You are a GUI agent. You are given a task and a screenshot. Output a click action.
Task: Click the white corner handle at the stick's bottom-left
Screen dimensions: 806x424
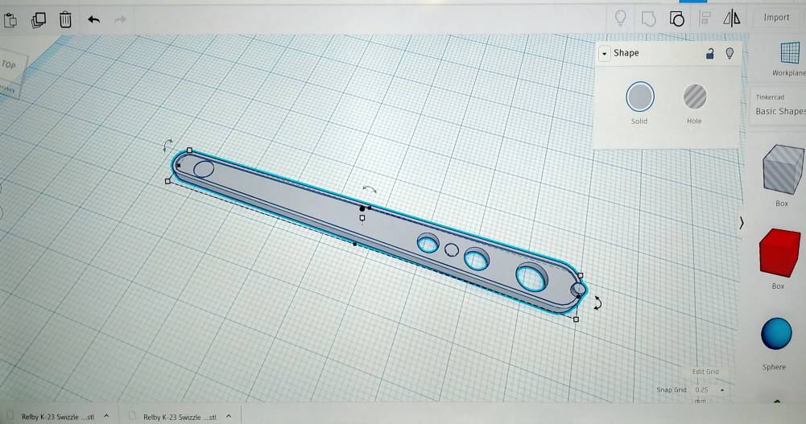point(167,181)
